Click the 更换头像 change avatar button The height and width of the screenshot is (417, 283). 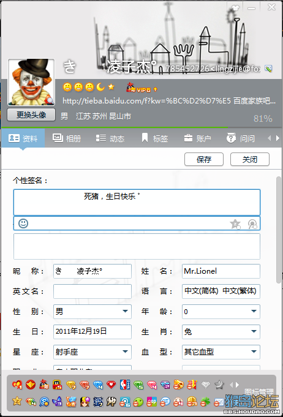(x=31, y=115)
